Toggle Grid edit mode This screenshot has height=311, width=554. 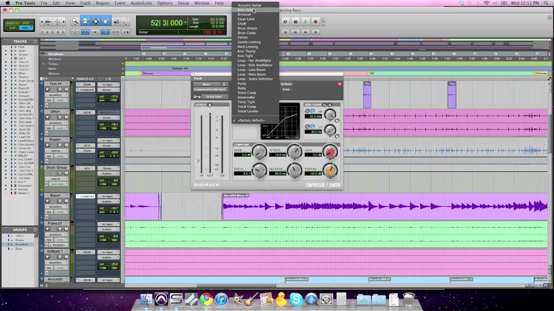click(26, 28)
